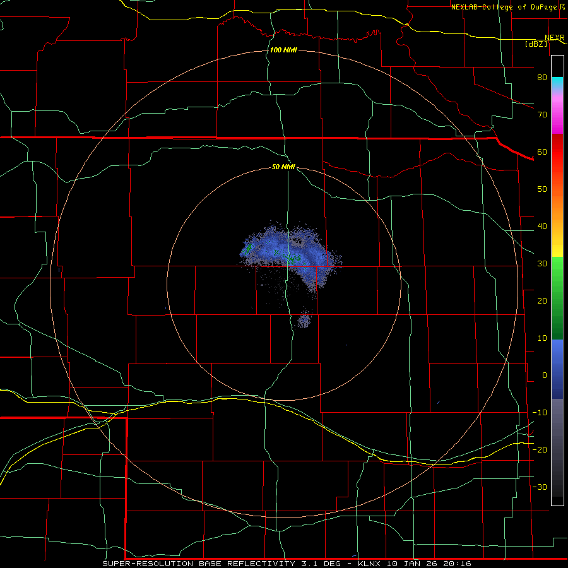568x568 pixels.
Task: Click the magenta 70 dBZ color bar segment
Action: coord(557,116)
